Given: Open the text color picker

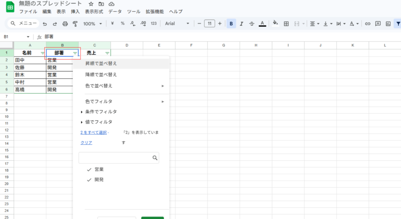Looking at the screenshot, I should (x=262, y=24).
